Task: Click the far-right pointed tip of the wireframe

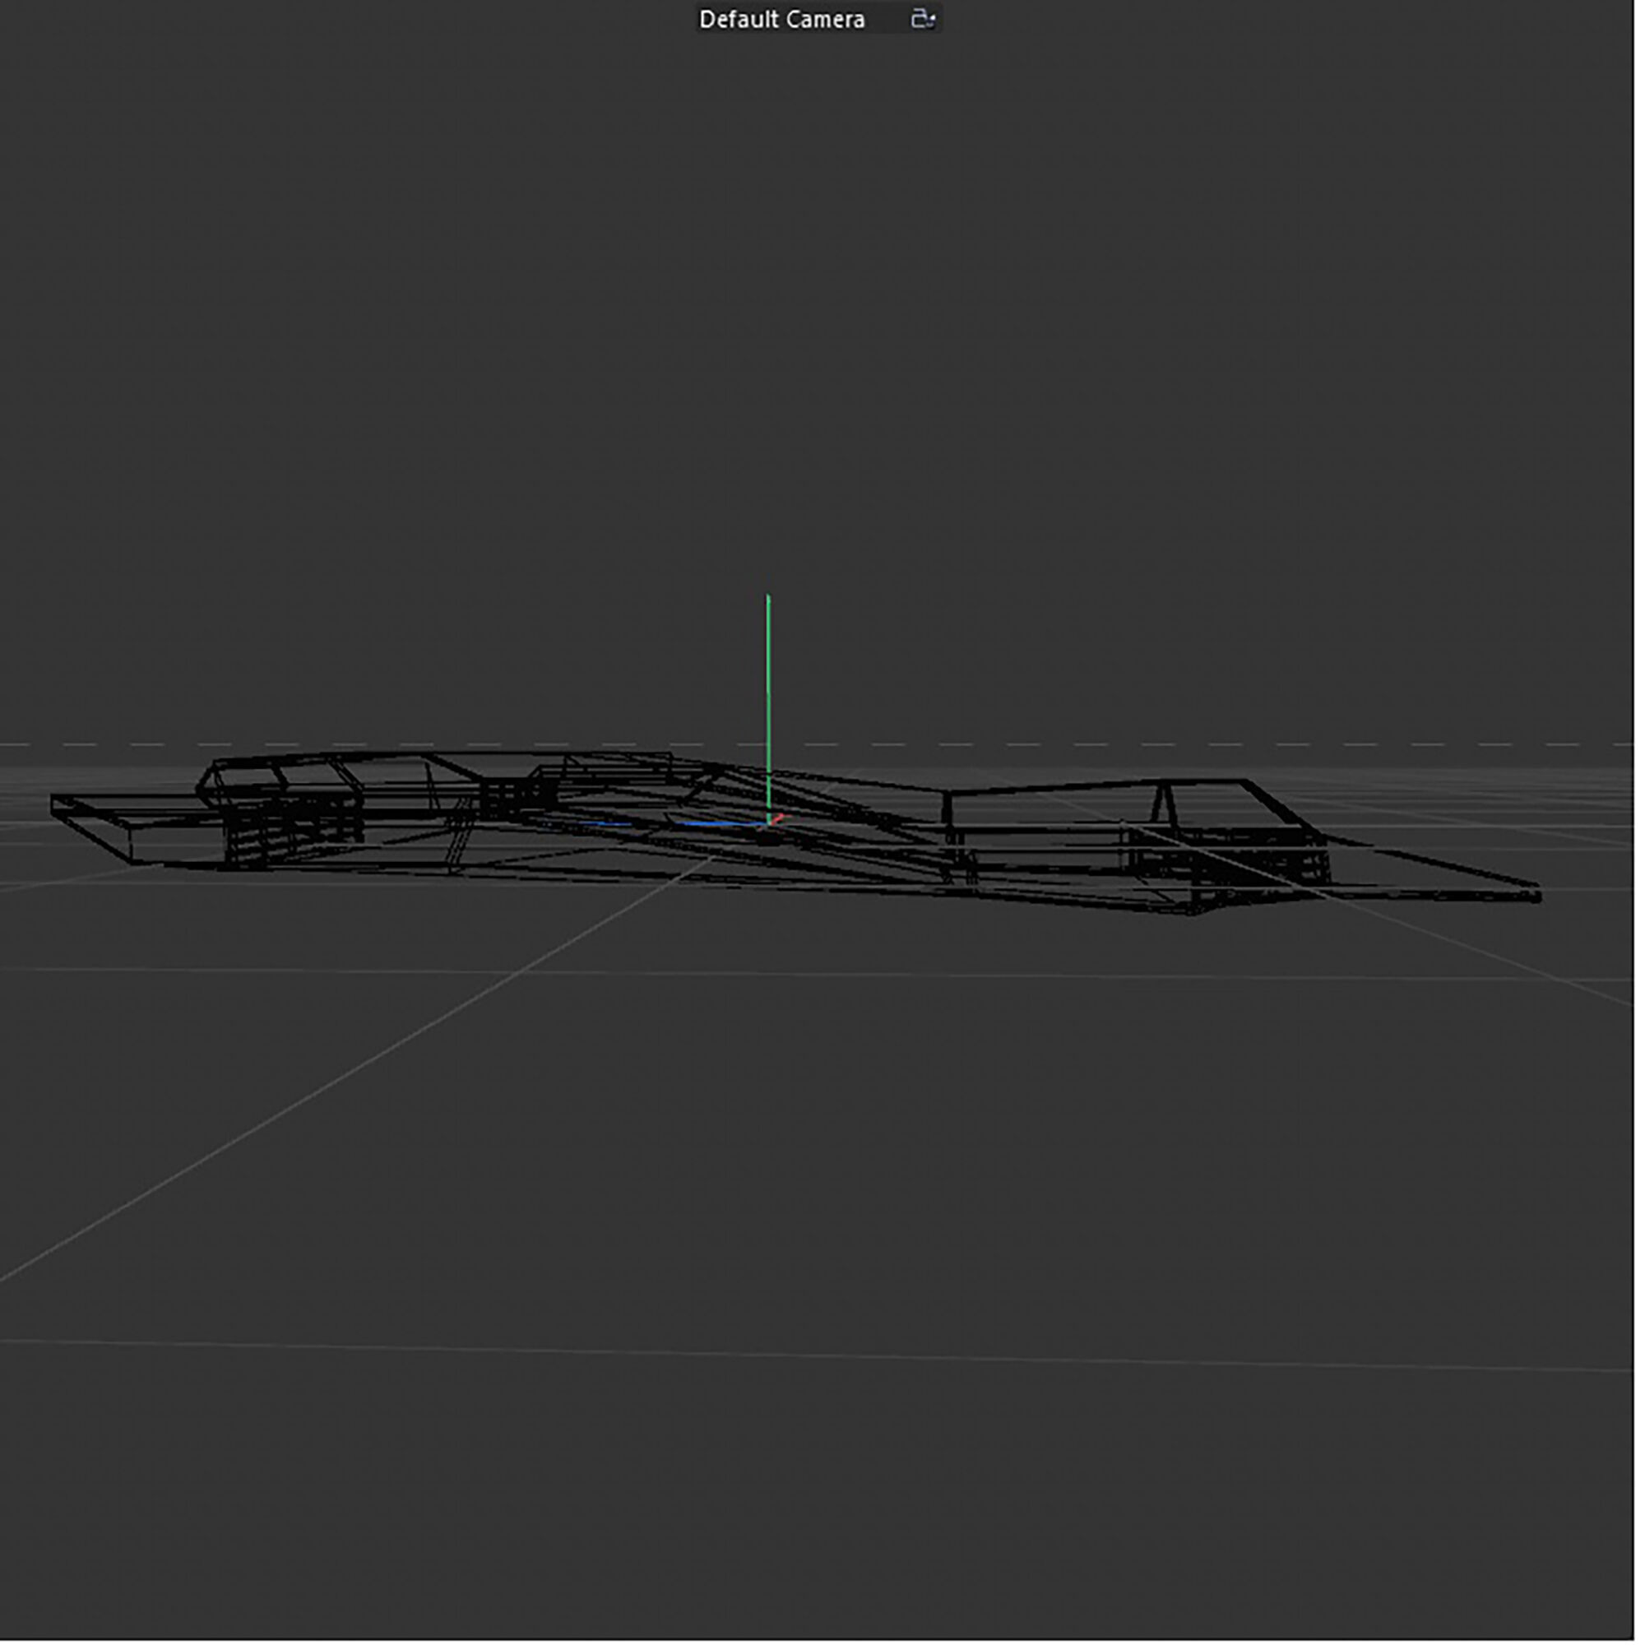Action: coord(1538,894)
